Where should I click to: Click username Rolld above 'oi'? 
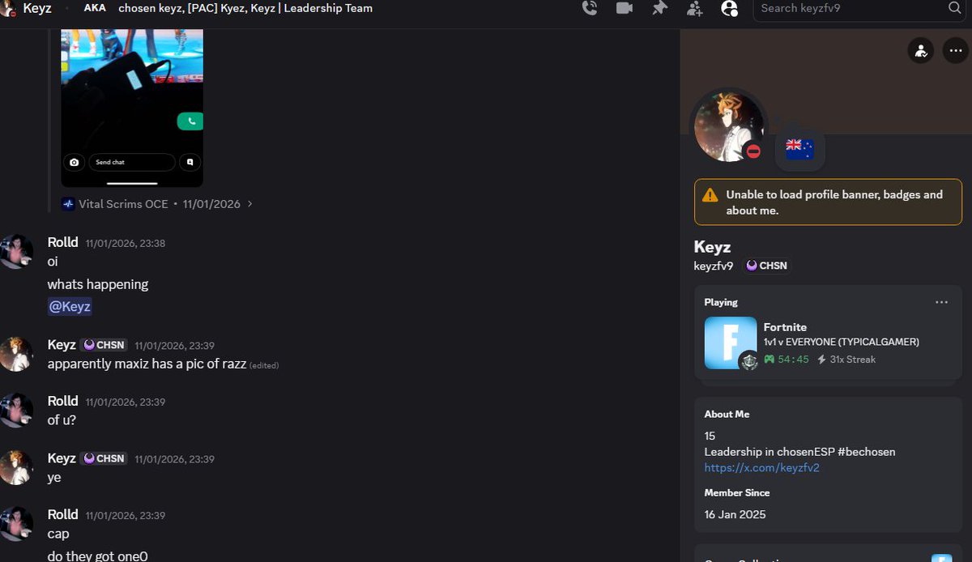pyautogui.click(x=63, y=242)
